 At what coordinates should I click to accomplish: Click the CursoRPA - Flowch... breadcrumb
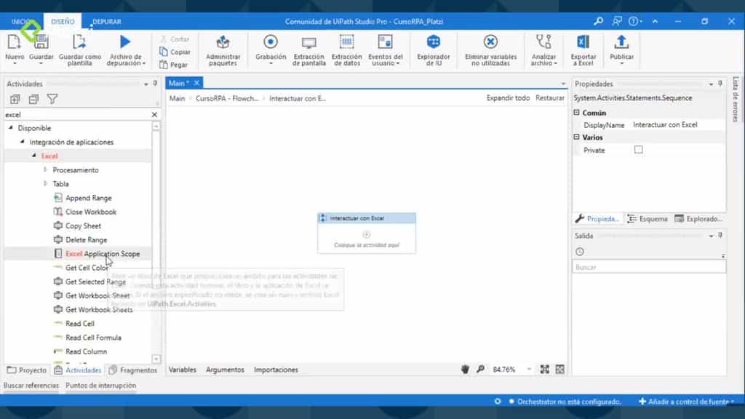[227, 98]
